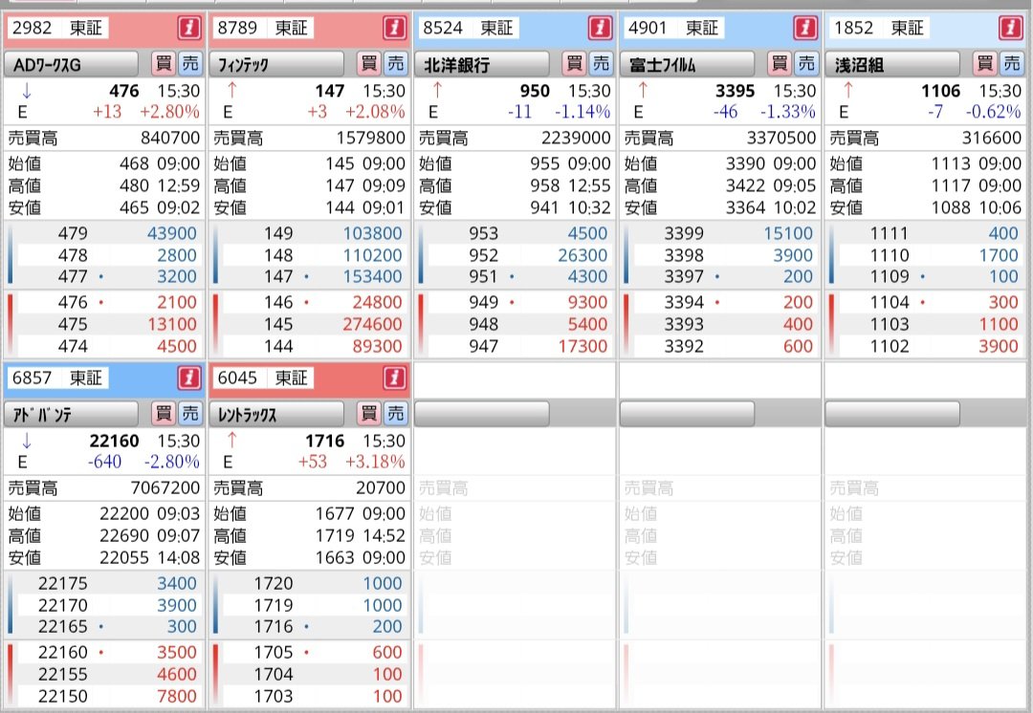Click ask price 22175 in アドバンテ board
Viewport: 1033px width, 713px height.
click(x=62, y=583)
